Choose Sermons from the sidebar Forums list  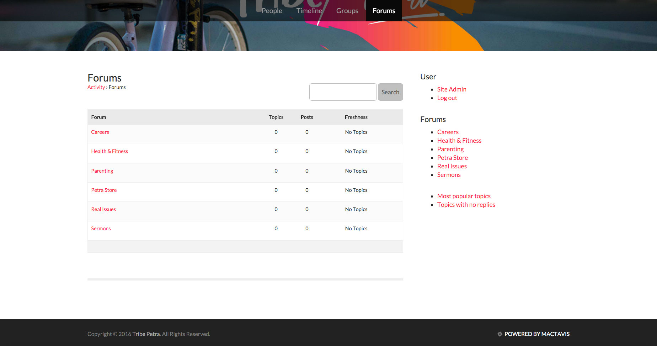tap(449, 175)
